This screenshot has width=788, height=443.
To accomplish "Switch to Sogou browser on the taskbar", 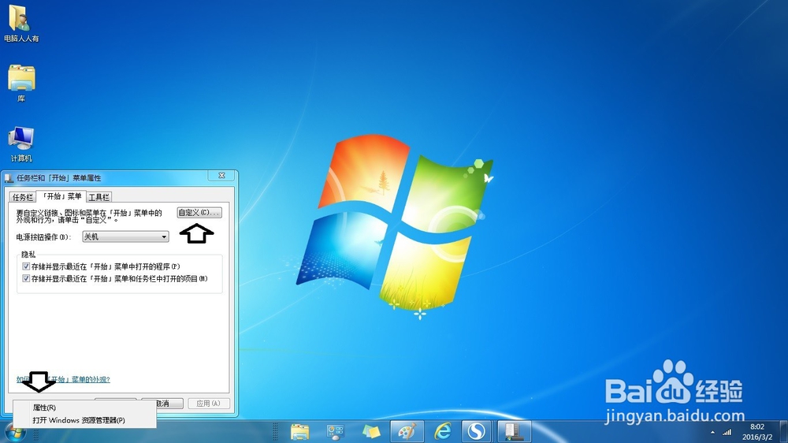I will point(477,432).
